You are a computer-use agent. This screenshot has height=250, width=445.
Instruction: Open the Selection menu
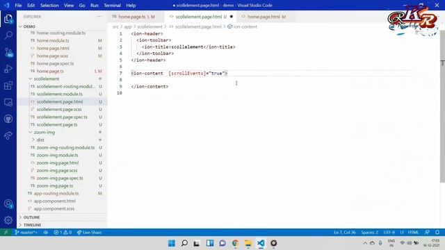(x=49, y=5)
